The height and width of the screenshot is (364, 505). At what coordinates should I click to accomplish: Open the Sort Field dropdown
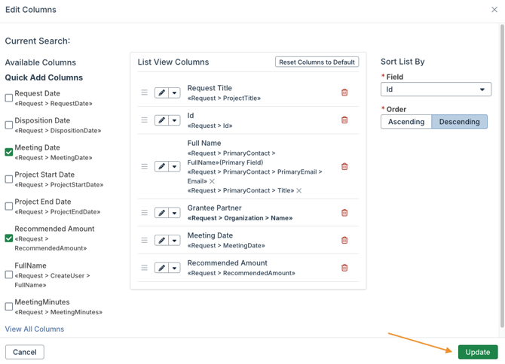click(436, 89)
